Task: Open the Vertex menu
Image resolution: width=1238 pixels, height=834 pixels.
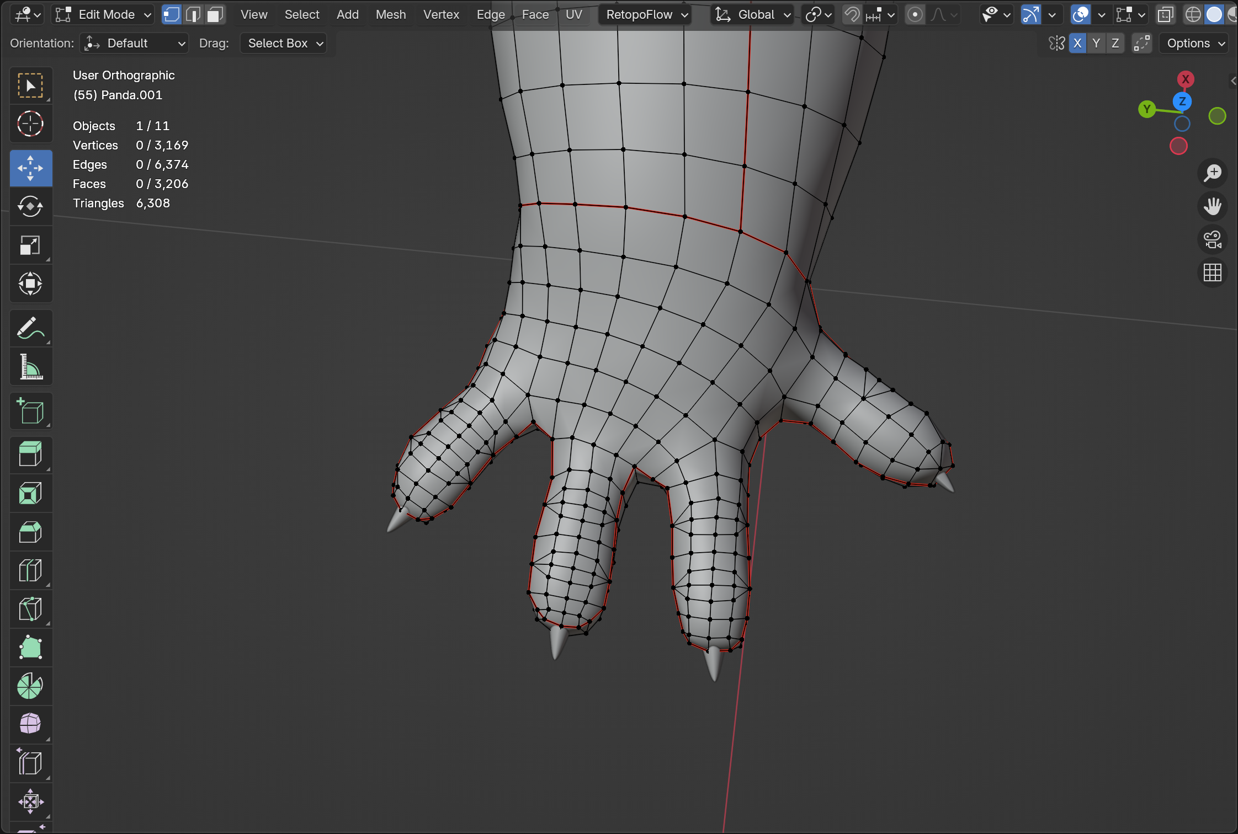Action: tap(440, 15)
